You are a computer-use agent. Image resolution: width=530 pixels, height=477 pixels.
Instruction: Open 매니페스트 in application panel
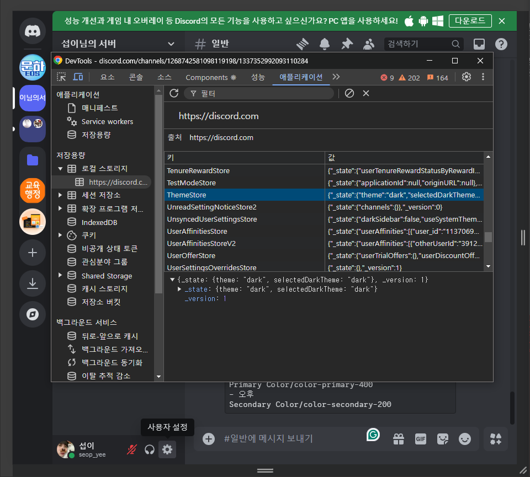pos(99,108)
